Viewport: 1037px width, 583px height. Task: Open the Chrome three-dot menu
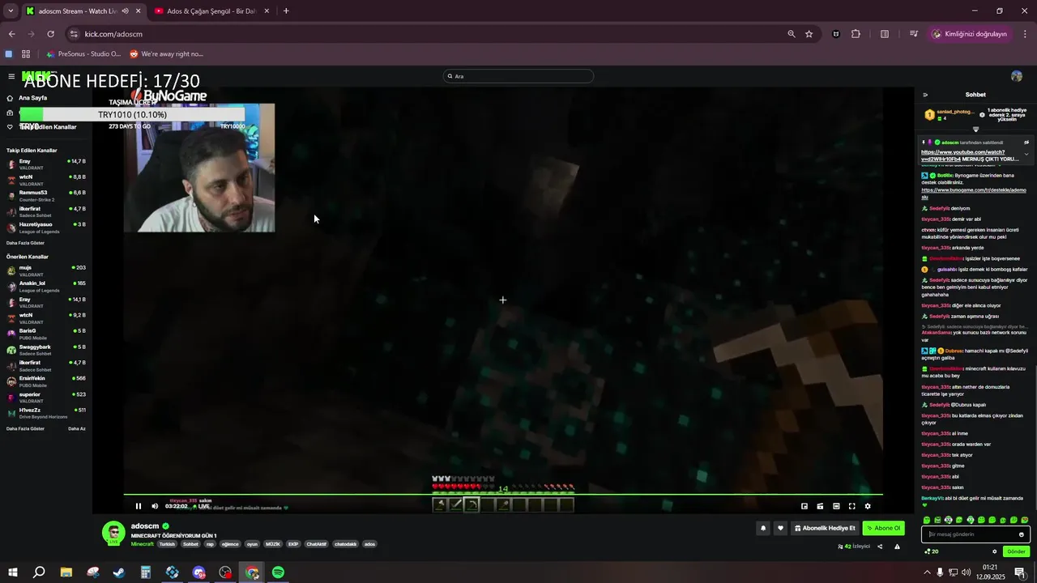point(1026,34)
